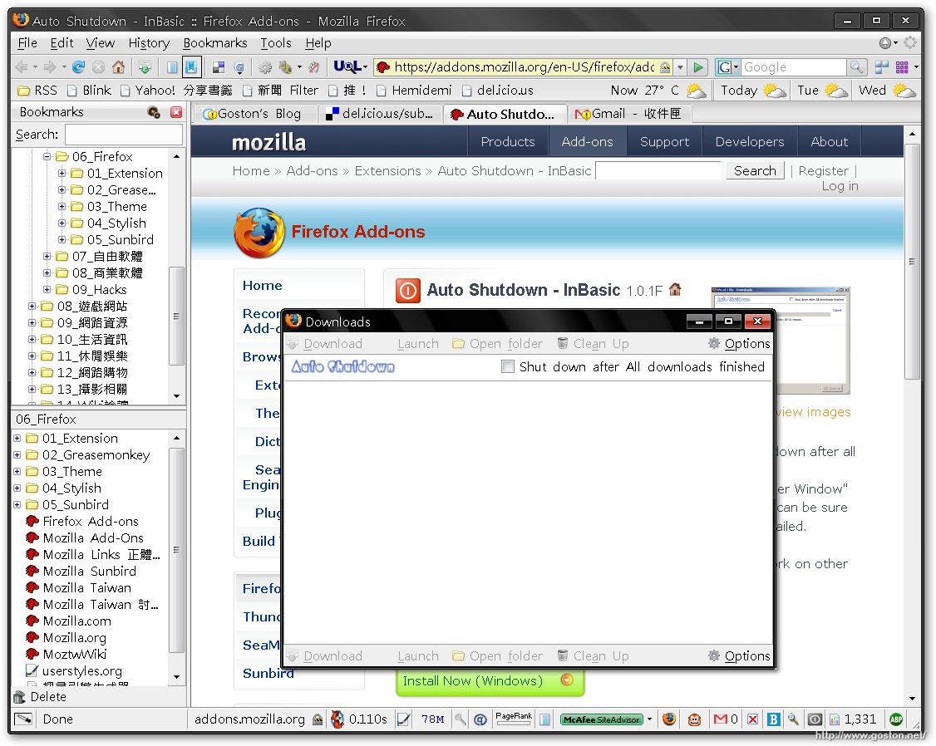The width and height of the screenshot is (936, 746).
Task: Click the purple grid icon in the toolbar
Action: point(901,66)
